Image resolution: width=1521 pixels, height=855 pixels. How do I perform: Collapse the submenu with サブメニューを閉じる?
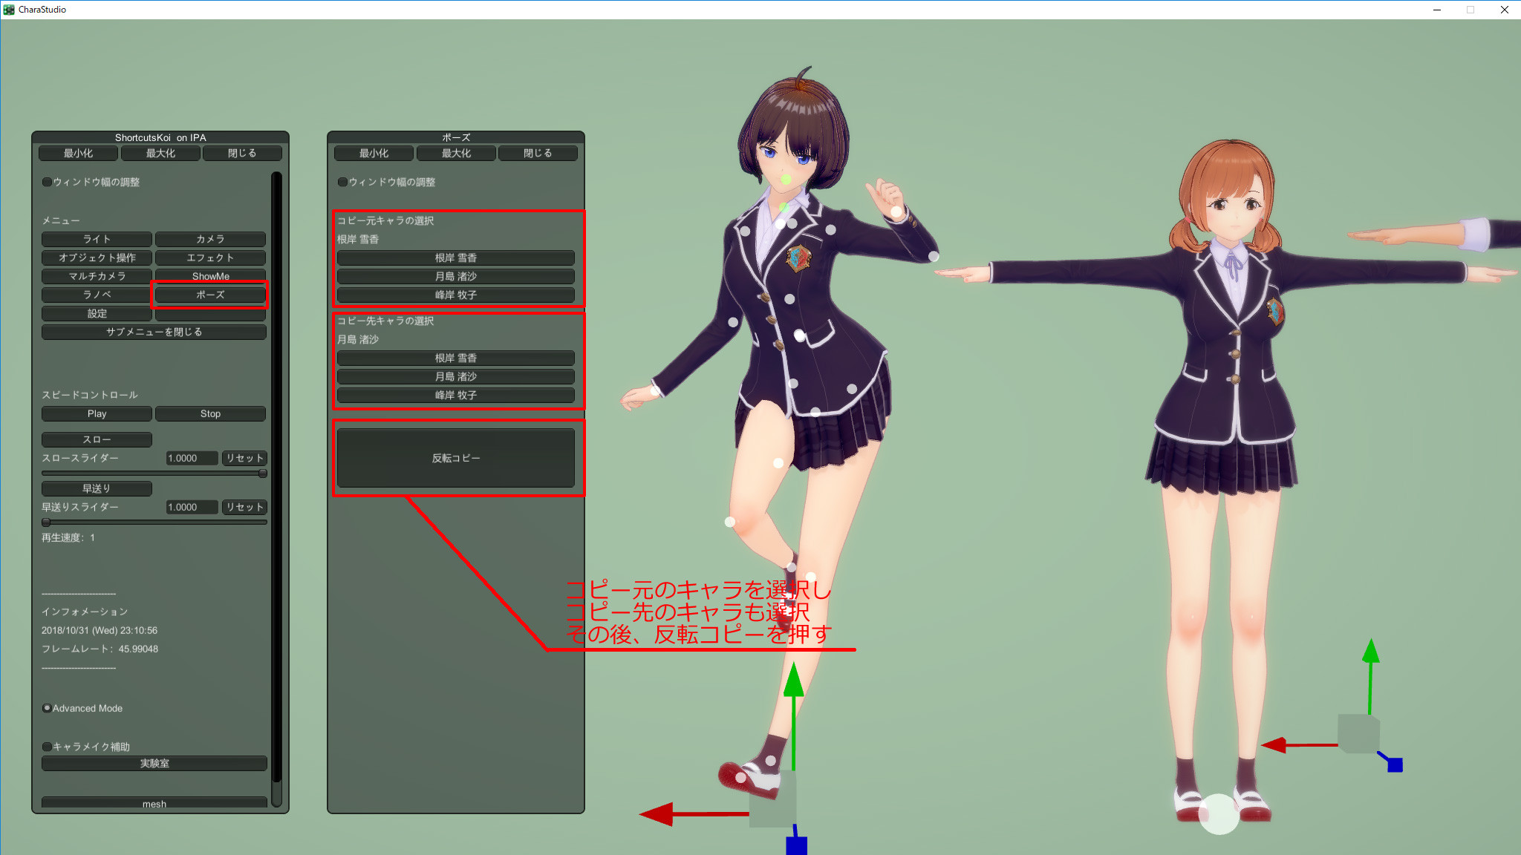pos(154,332)
